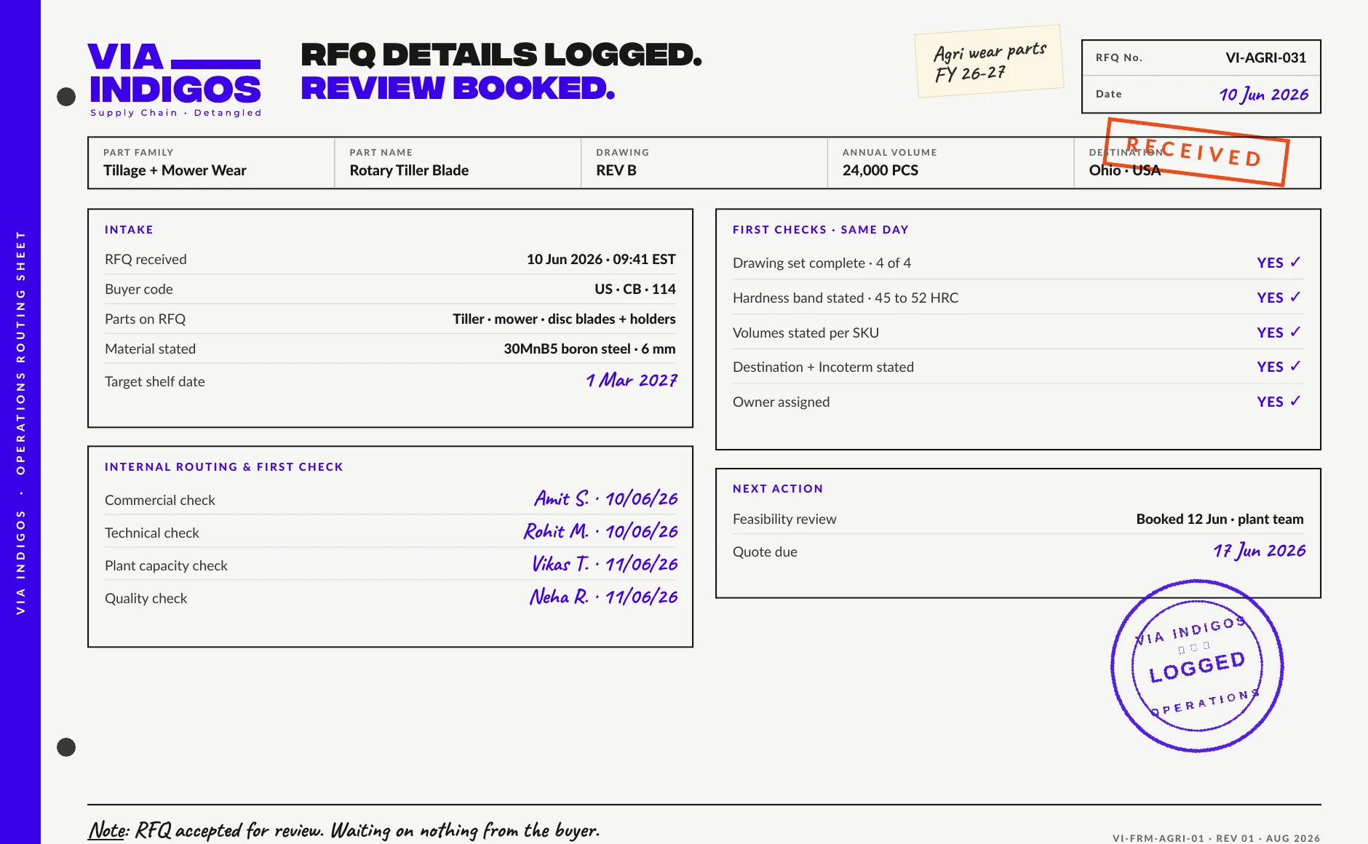Image resolution: width=1368 pixels, height=844 pixels.
Task: Click the Via Indigos logo
Action: [x=175, y=79]
